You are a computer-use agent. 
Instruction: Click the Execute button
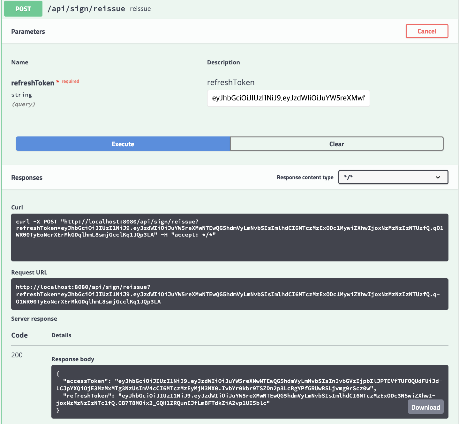(123, 144)
